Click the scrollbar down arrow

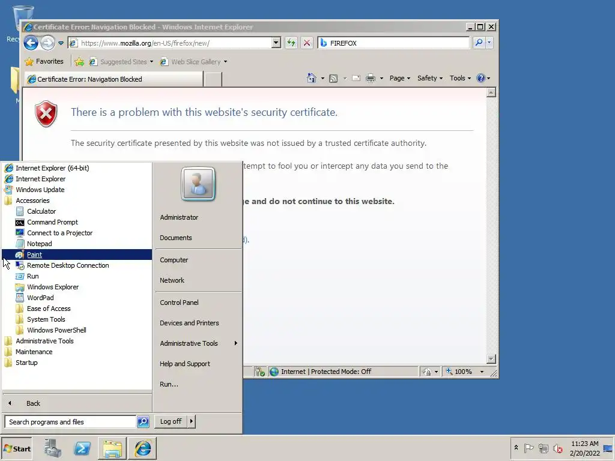[491, 359]
